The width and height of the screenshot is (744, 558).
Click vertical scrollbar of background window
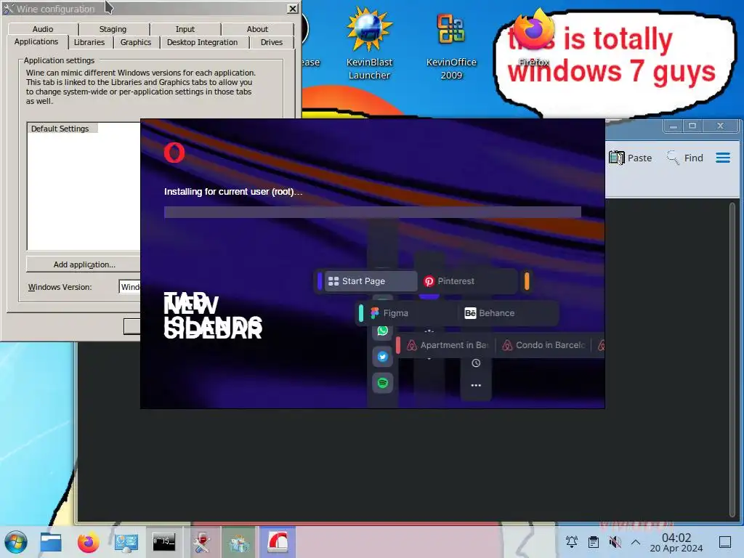[732, 360]
